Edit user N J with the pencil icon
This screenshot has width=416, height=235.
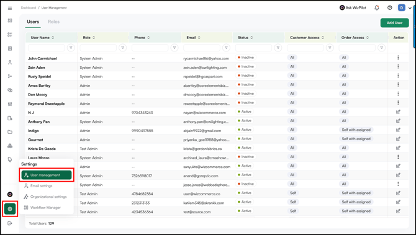click(398, 112)
